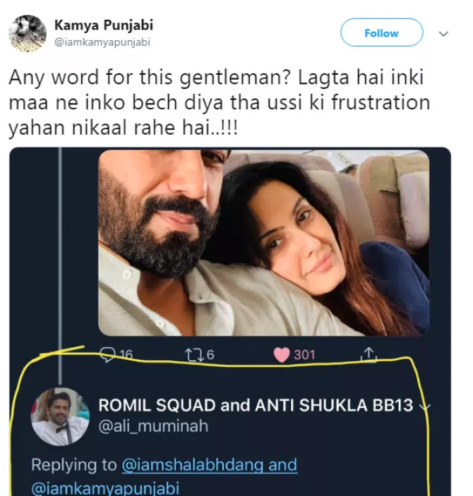Open the Kamya Punjabi display name
This screenshot has height=496, width=473.
point(104,25)
